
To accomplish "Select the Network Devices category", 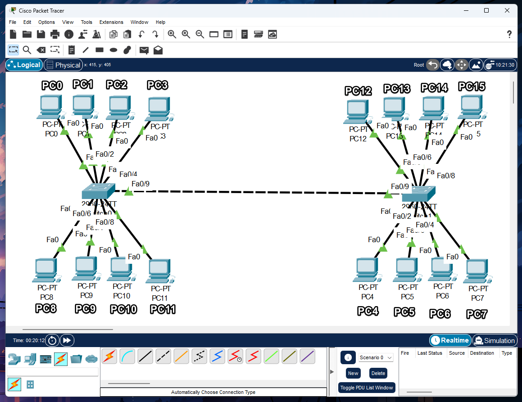I will pyautogui.click(x=14, y=359).
